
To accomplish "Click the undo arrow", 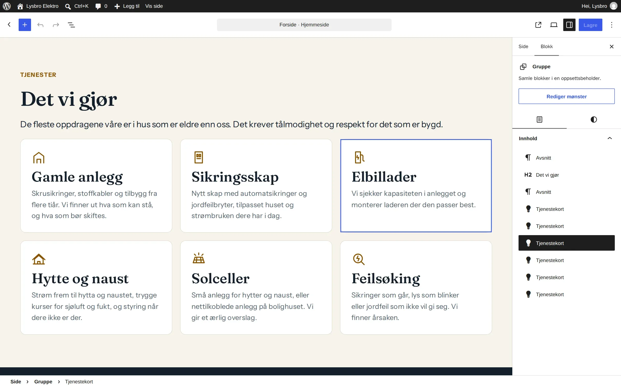I will (x=40, y=25).
